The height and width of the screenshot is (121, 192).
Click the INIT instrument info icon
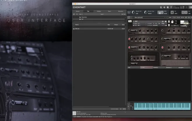(x=166, y=22)
